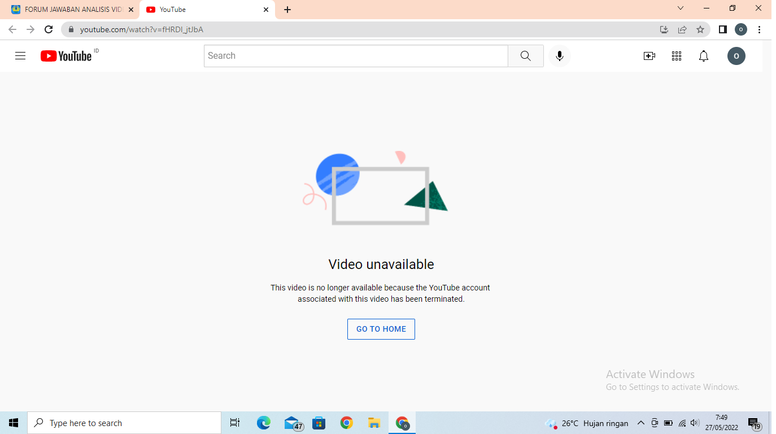
Task: Open the YouTube apps grid
Action: click(676, 56)
